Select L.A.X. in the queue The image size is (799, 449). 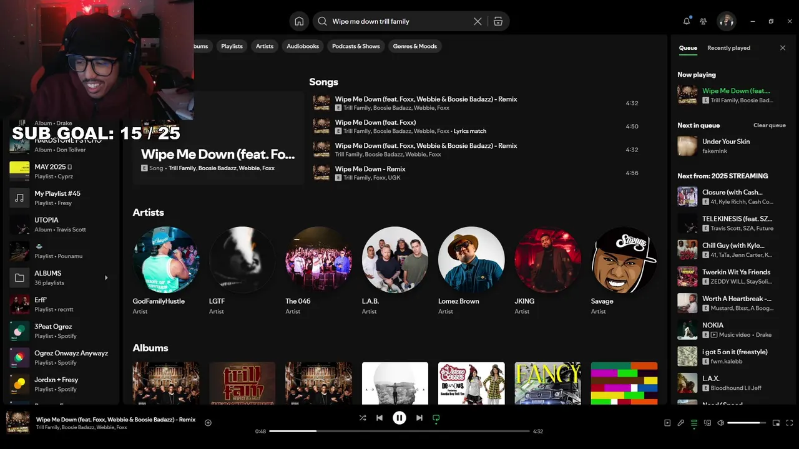(732, 383)
